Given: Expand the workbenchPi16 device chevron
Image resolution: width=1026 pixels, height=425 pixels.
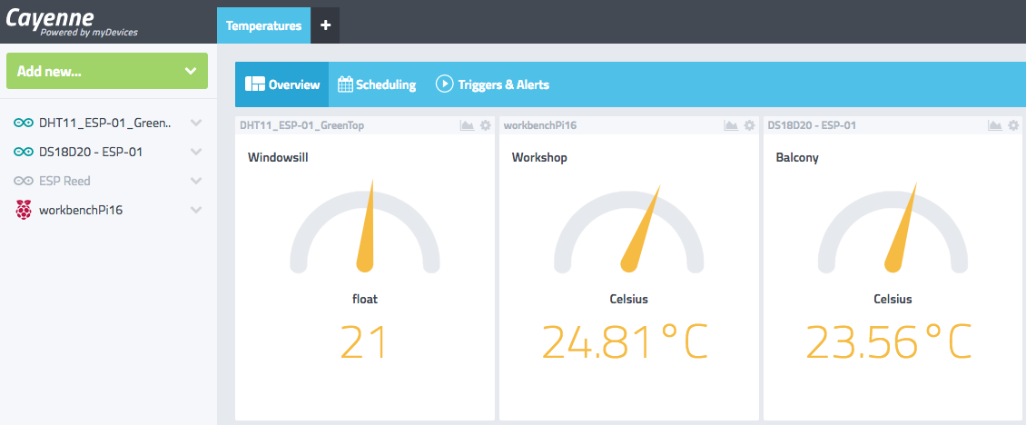Looking at the screenshot, I should pyautogui.click(x=195, y=210).
